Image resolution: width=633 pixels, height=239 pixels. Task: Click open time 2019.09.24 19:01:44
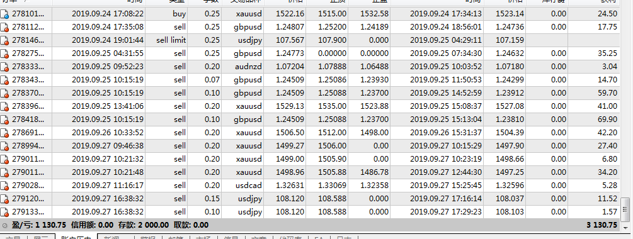pyautogui.click(x=108, y=40)
